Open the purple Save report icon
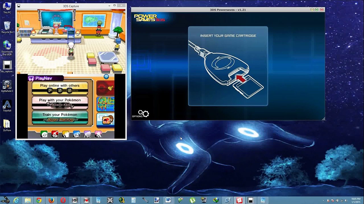Image resolution: width=364 pixels, height=204 pixels. coord(87,134)
